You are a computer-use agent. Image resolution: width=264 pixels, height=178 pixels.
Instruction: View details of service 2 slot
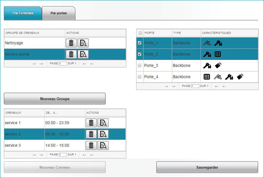tap(103, 134)
